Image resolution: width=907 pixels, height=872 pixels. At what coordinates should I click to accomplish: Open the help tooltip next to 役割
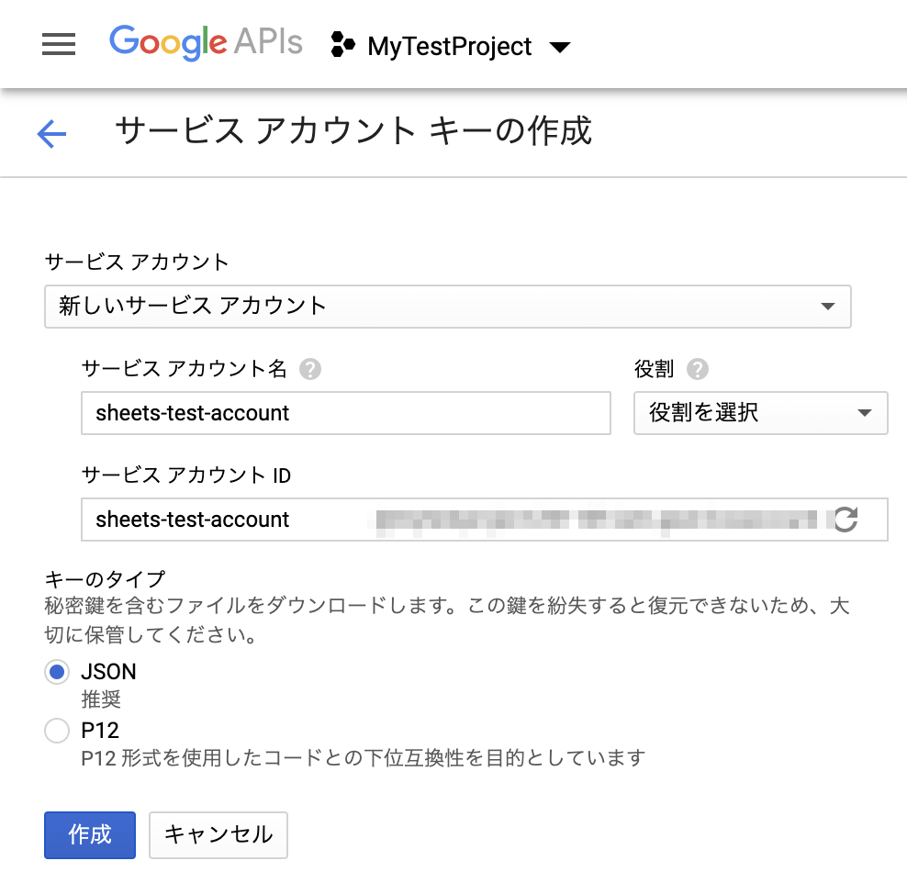pyautogui.click(x=698, y=369)
